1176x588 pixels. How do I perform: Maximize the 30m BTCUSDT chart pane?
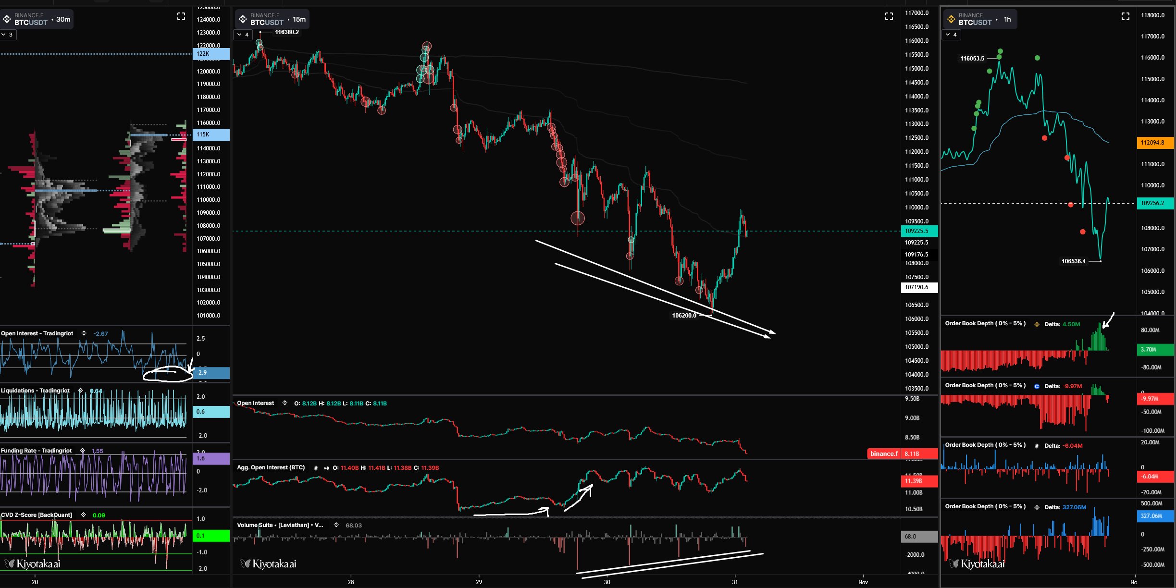click(181, 17)
